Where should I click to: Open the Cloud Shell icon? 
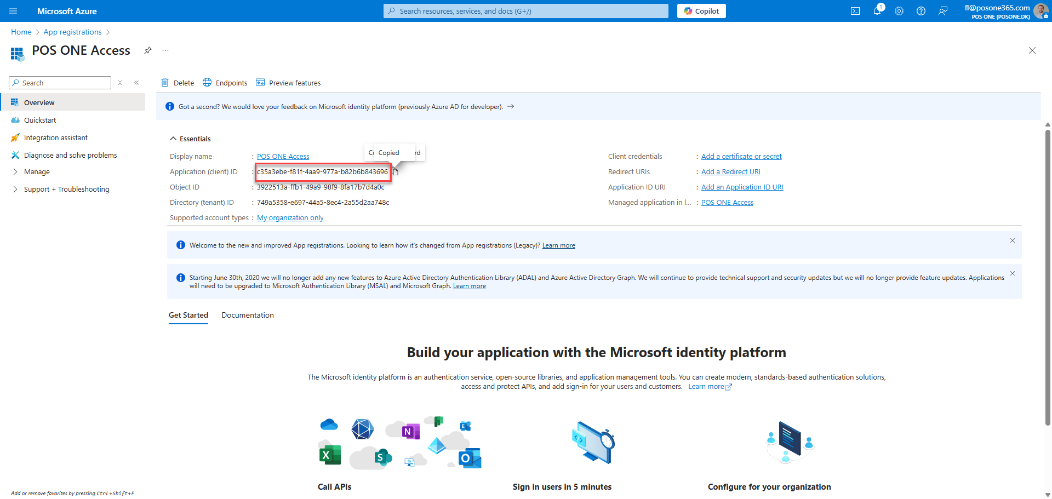coord(855,11)
